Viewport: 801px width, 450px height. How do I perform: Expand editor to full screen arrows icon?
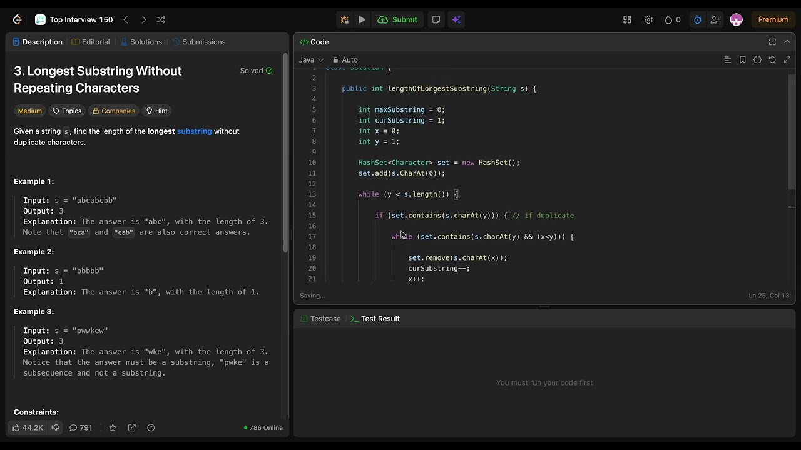coord(787,60)
